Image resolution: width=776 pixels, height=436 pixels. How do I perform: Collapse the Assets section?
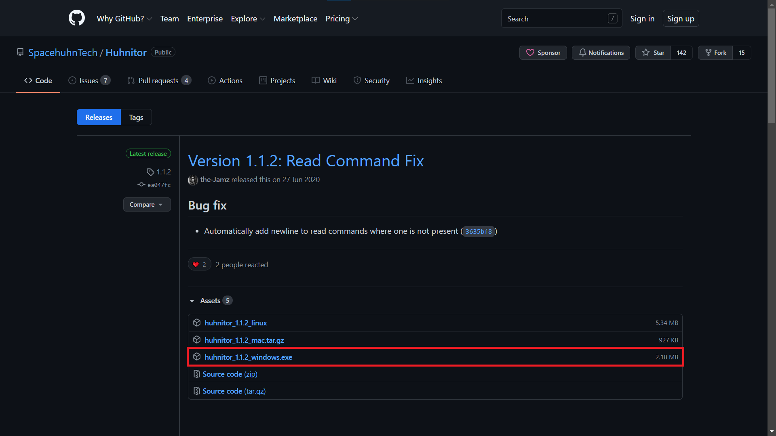[x=211, y=301]
